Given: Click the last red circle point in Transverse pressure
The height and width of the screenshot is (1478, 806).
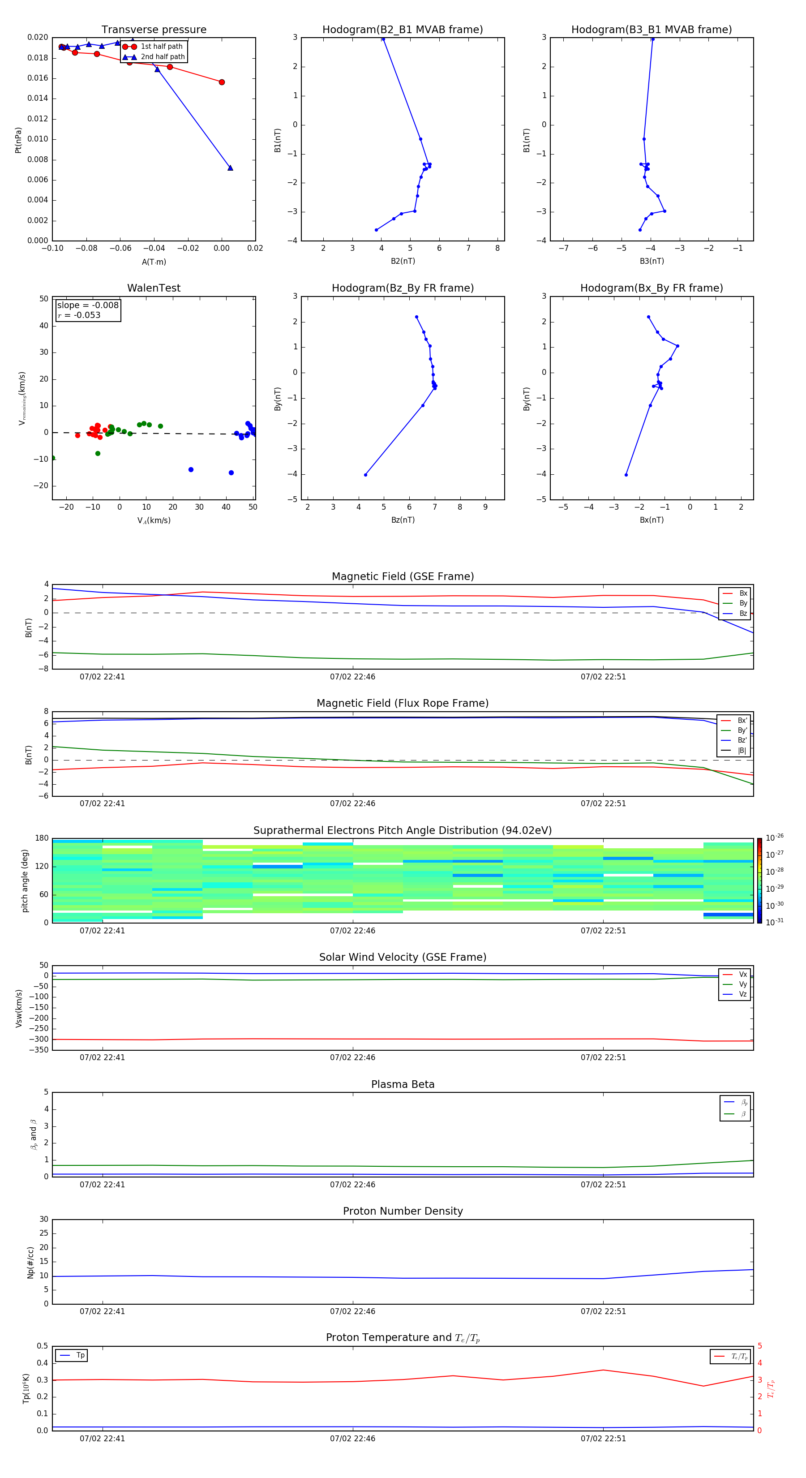Looking at the screenshot, I should pyautogui.click(x=222, y=82).
